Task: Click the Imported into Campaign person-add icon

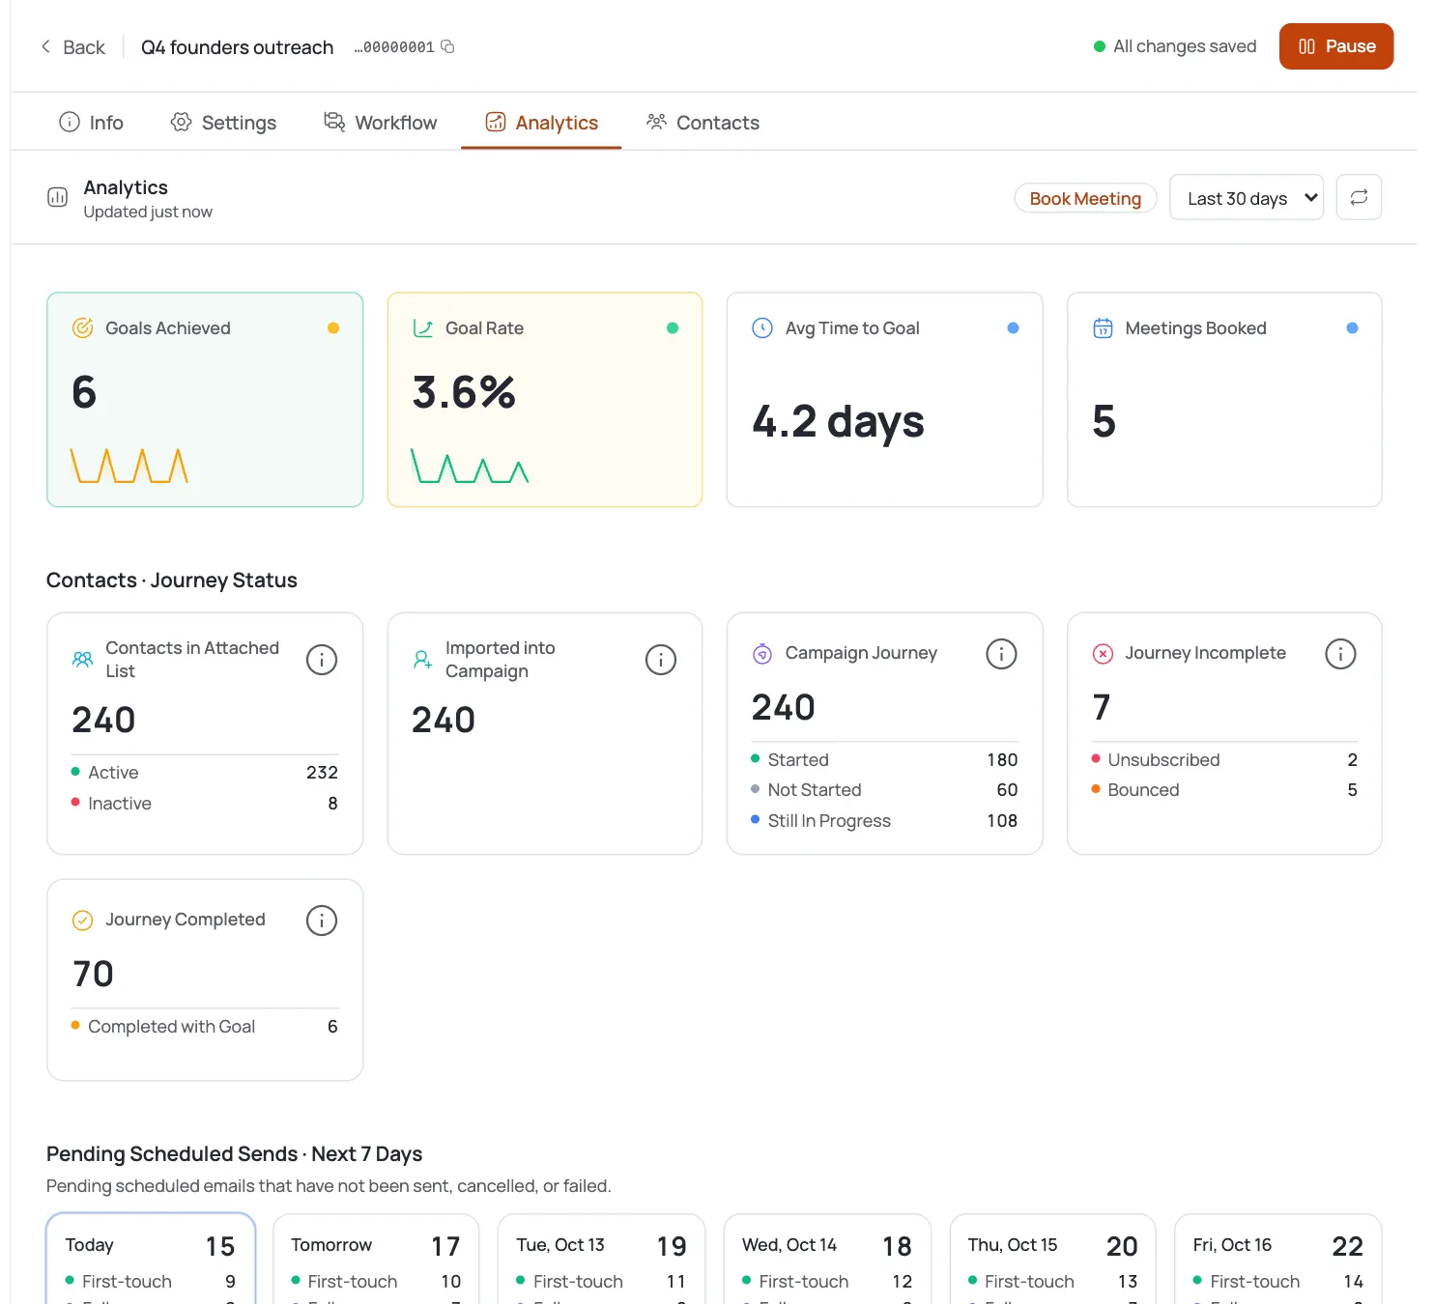Action: [423, 660]
